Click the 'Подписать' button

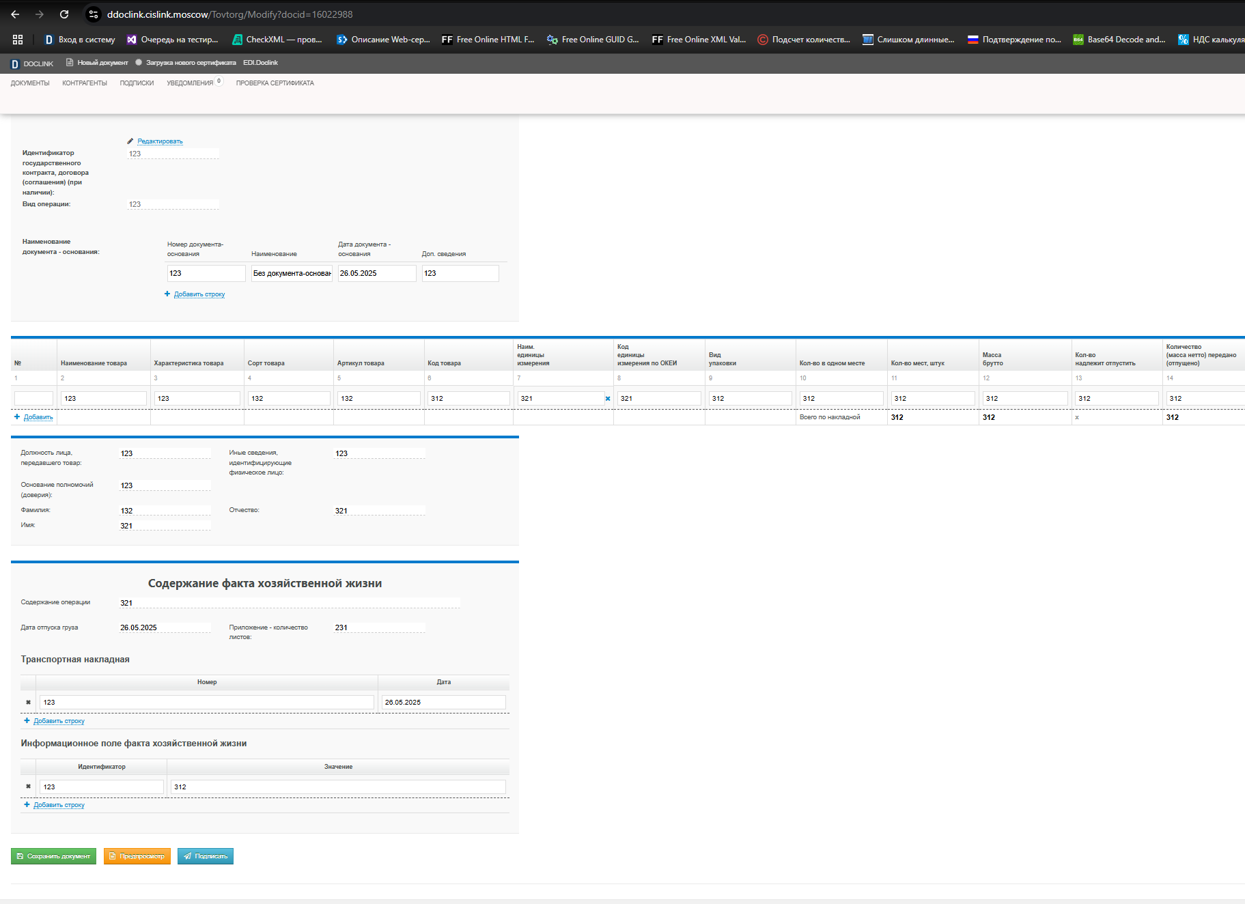[206, 856]
